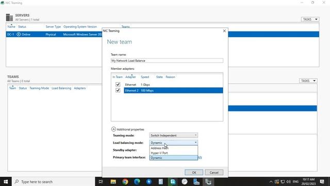The image size is (330, 186).
Task: Close the Load balancing mode dropdown arrow
Action: coord(195,143)
